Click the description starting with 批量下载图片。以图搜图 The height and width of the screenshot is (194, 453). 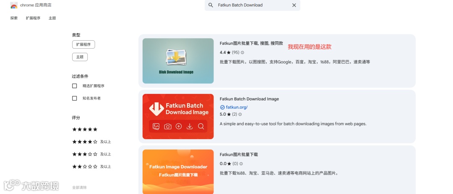295,62
